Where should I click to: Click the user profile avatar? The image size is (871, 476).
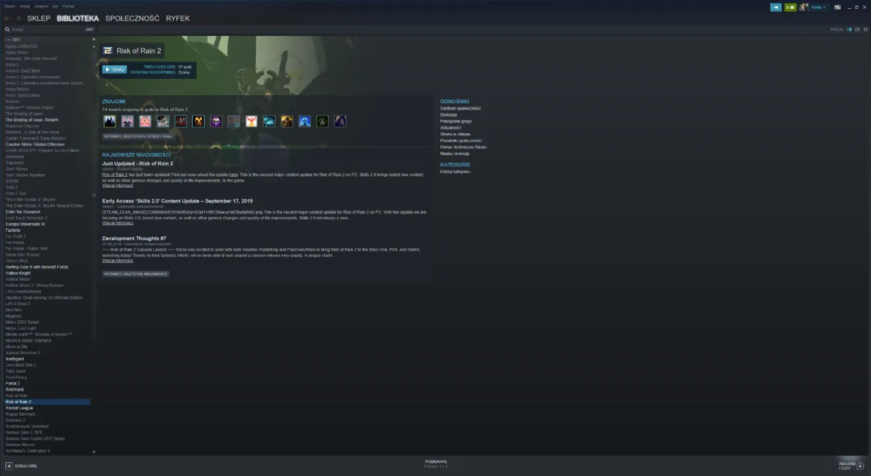pyautogui.click(x=804, y=7)
